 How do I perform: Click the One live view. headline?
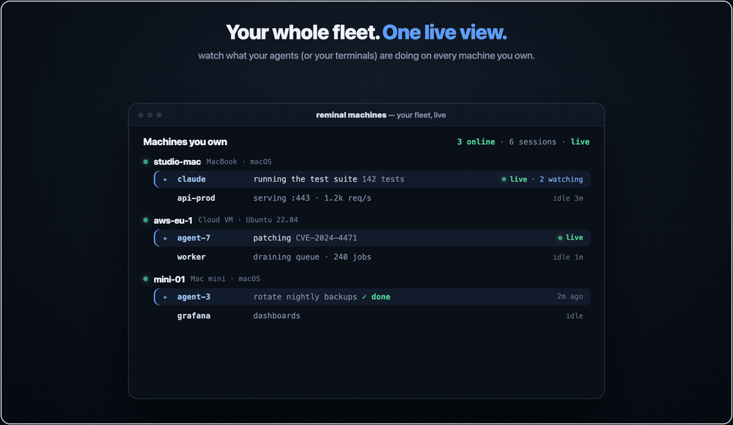(445, 33)
